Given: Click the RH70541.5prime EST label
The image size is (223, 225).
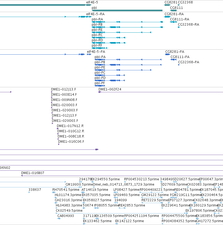Looking at the screenshot, I should 66,190.
